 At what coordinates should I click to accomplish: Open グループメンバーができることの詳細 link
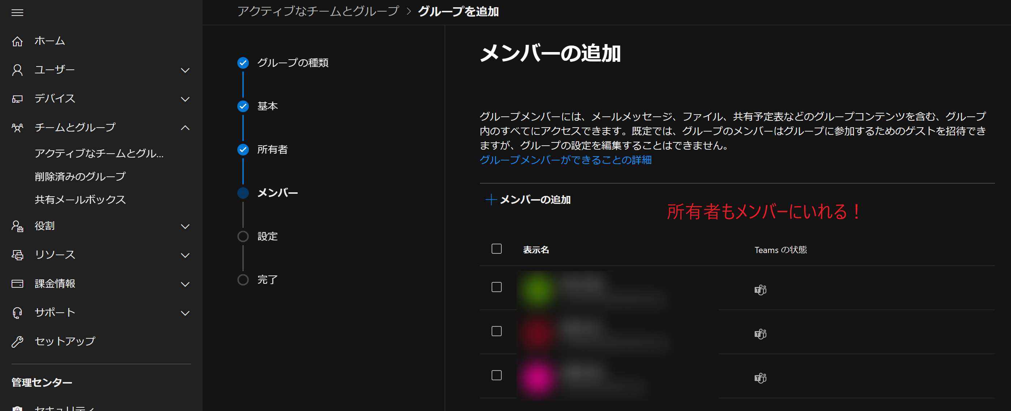coord(565,160)
